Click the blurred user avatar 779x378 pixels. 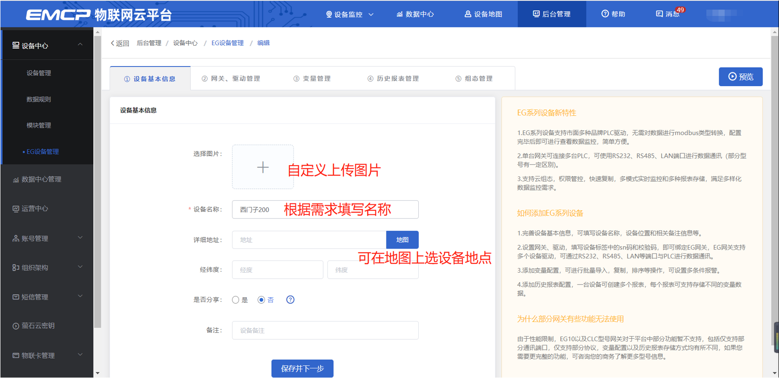[x=721, y=15]
